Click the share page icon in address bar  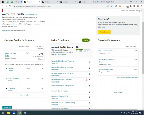[108, 6]
